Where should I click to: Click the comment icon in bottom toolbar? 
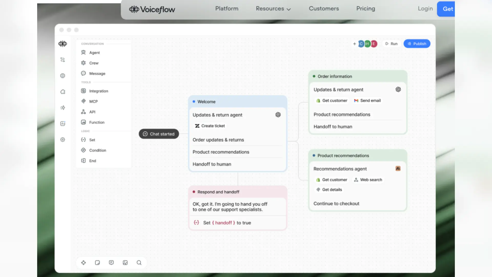point(111,263)
